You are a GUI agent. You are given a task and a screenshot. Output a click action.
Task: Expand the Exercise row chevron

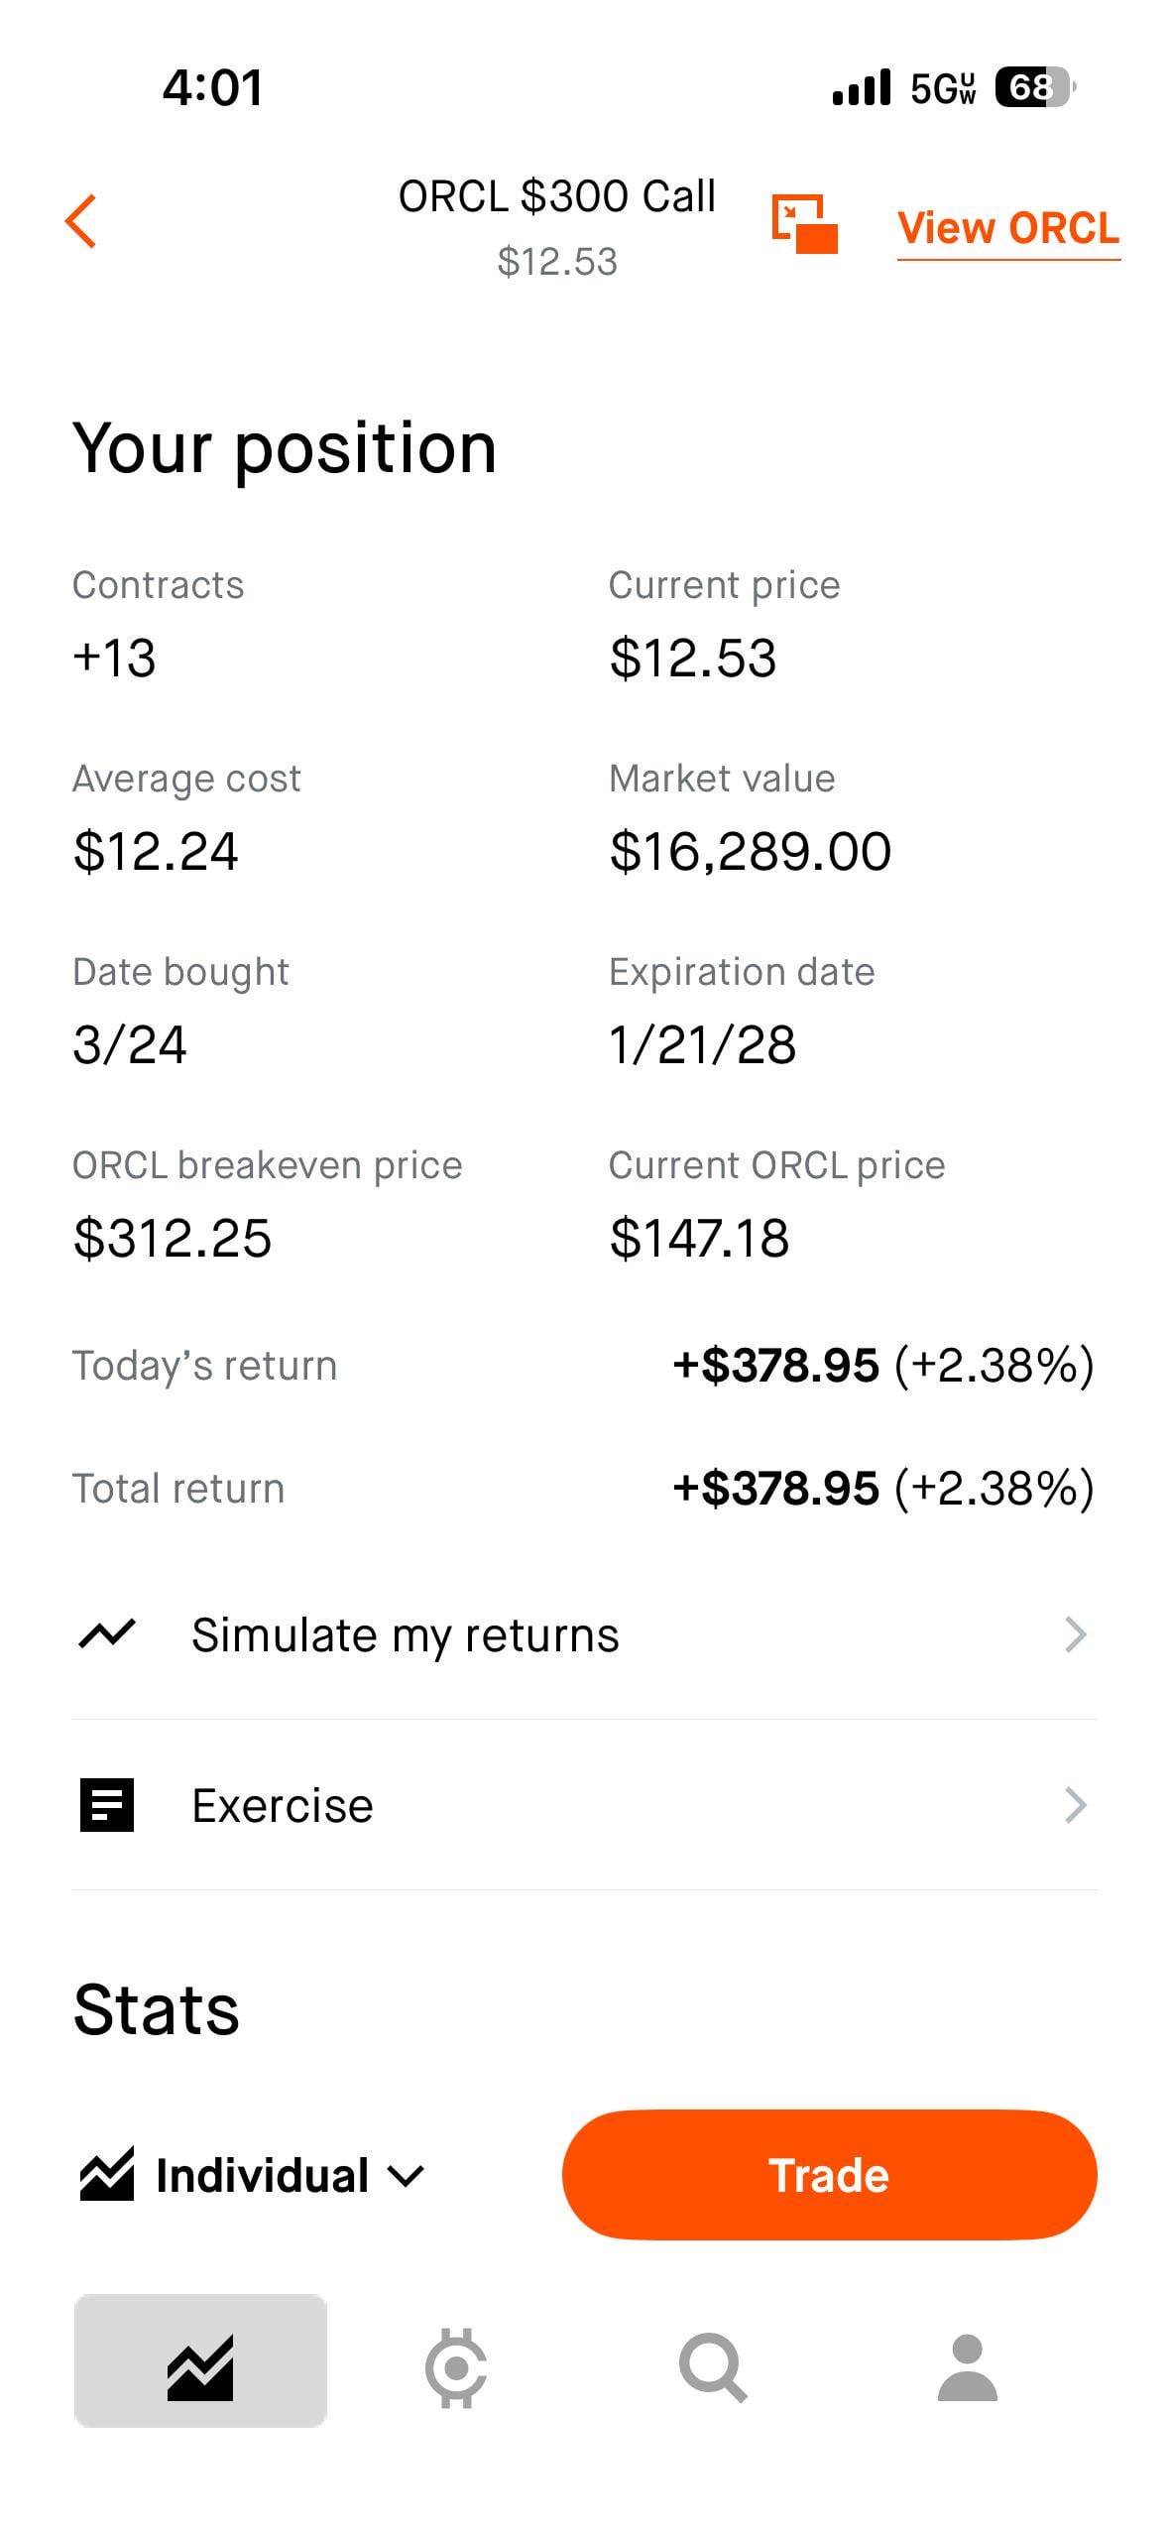(1075, 1805)
